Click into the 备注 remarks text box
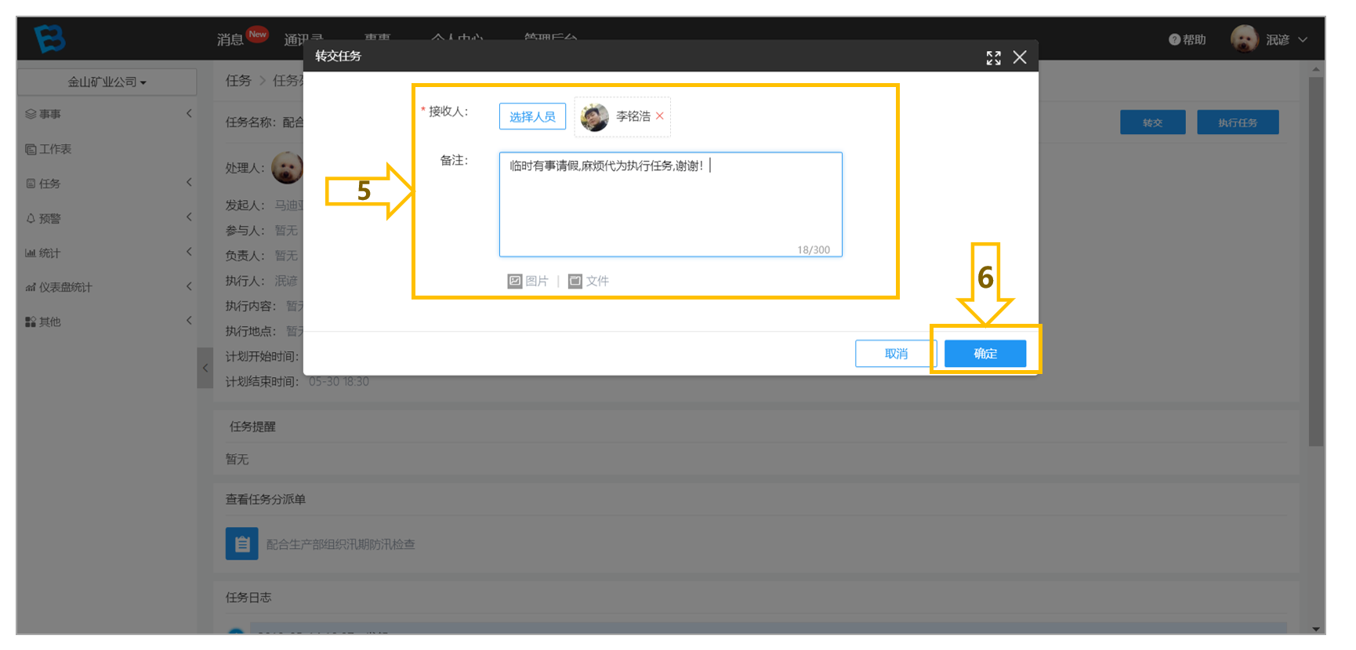 coord(670,205)
